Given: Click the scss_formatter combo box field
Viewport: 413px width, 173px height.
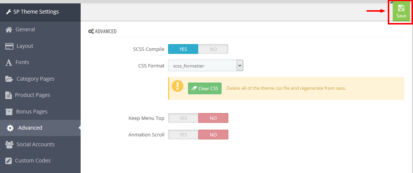Looking at the screenshot, I should coord(205,66).
